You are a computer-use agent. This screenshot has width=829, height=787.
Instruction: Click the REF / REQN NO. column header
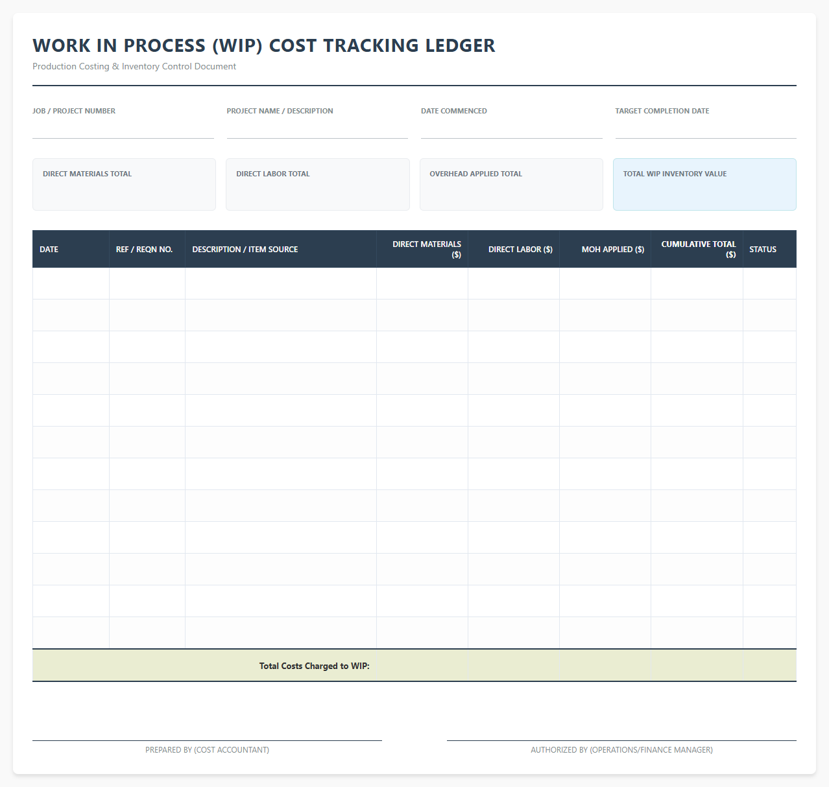(x=147, y=249)
